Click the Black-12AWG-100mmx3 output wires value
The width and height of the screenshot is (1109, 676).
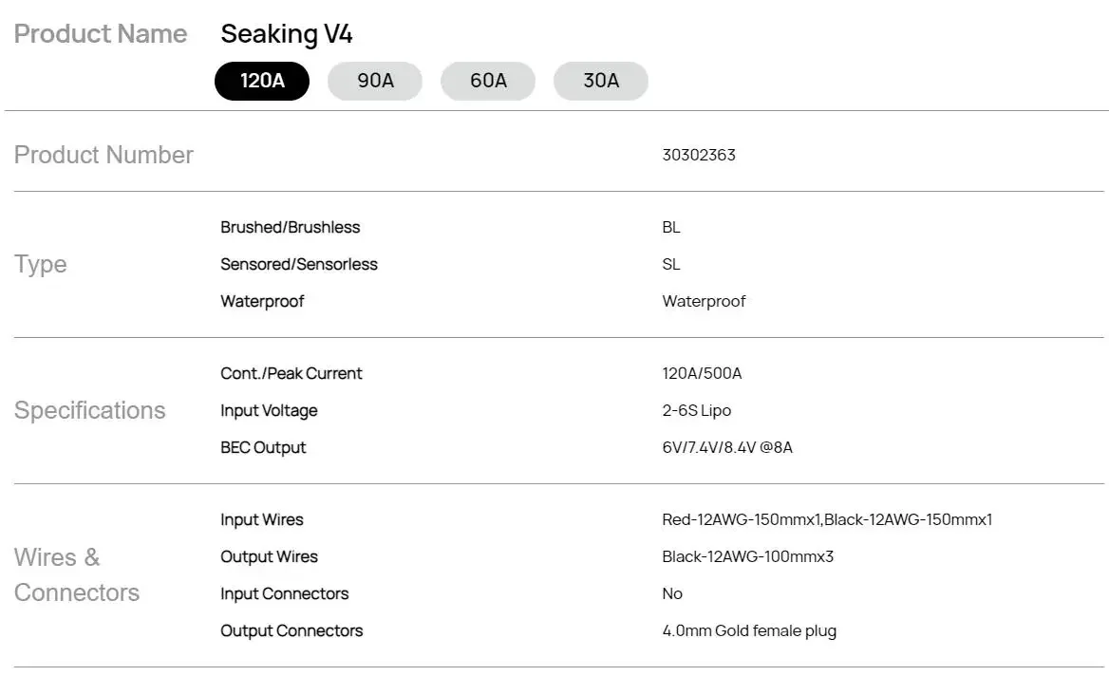click(747, 556)
